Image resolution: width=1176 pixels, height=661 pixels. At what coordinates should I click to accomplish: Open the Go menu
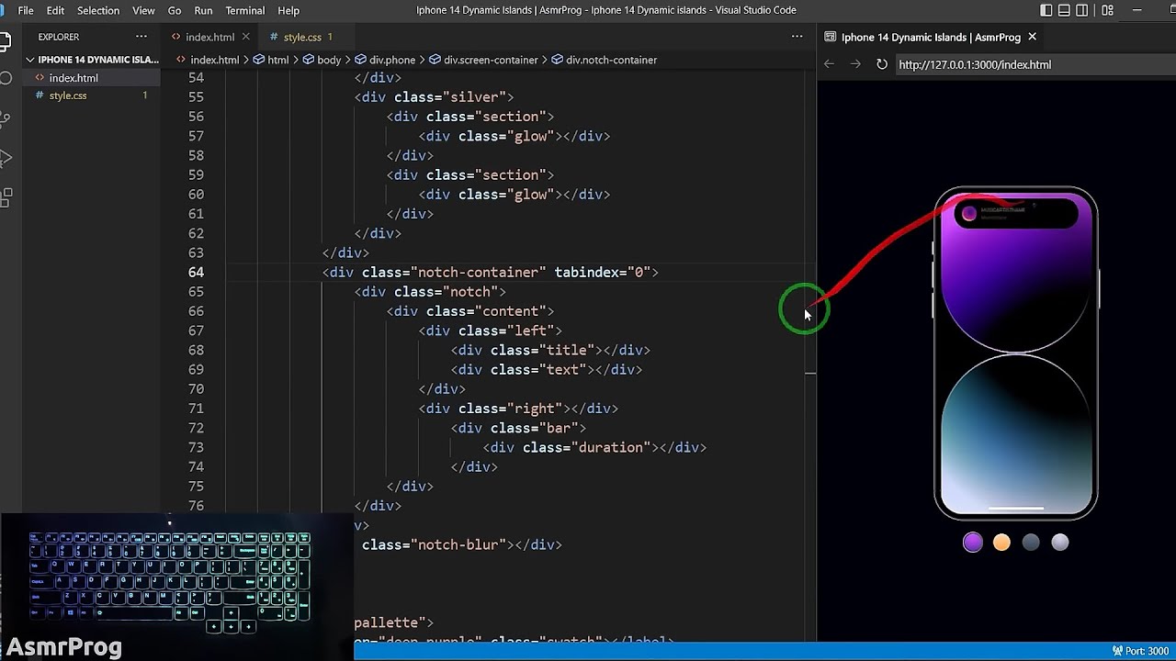click(175, 10)
